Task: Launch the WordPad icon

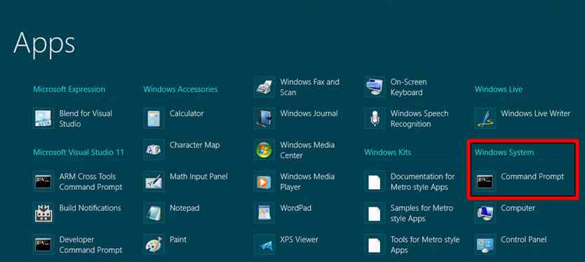Action: pos(264,213)
